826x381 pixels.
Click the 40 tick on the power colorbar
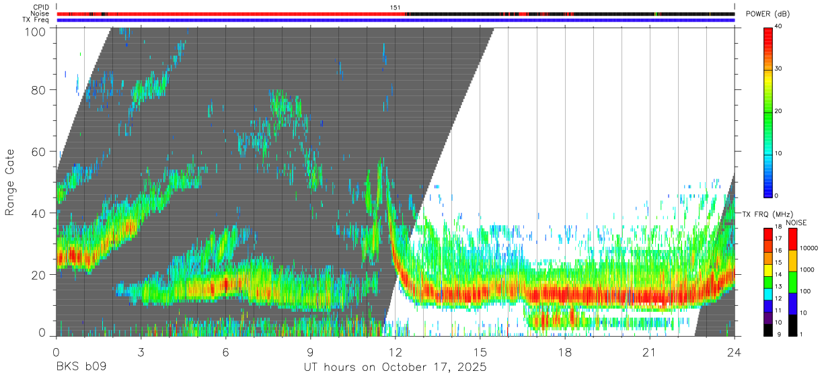[778, 26]
